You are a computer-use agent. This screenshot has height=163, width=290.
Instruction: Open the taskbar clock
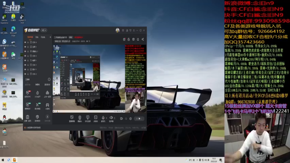click(x=214, y=160)
